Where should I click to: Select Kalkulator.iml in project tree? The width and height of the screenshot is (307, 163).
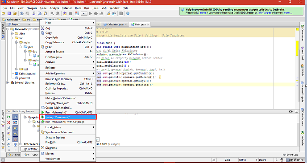(x=25, y=73)
